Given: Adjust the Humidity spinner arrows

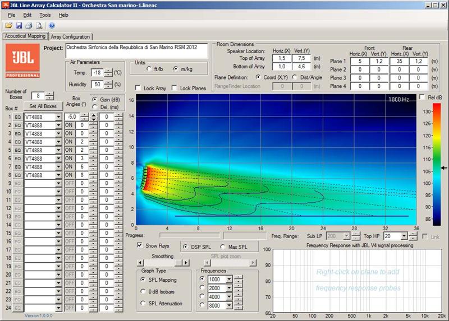Looking at the screenshot, I should [108, 85].
